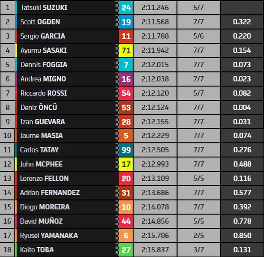The width and height of the screenshot is (264, 257).
Task: Select Adrian Fernandez's 0.577 gap value
Action: [x=242, y=192]
